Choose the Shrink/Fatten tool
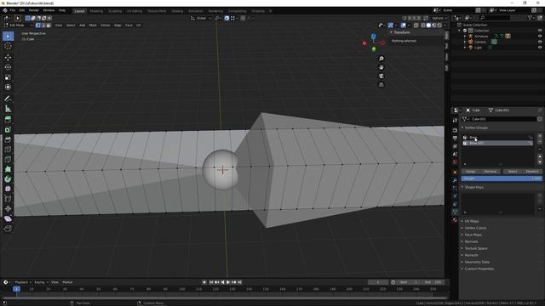This screenshot has height=306, width=545. click(8, 208)
